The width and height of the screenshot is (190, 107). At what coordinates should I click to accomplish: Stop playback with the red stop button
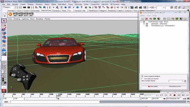175,95
